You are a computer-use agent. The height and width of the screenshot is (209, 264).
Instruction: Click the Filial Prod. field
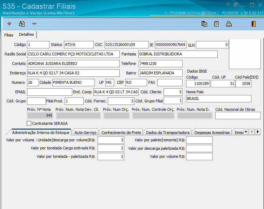tap(74, 101)
